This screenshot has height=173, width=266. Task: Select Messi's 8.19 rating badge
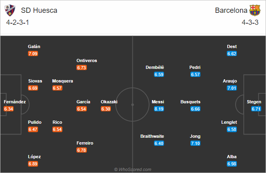[x=159, y=109]
